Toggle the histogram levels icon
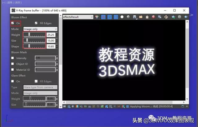 pos(89,106)
